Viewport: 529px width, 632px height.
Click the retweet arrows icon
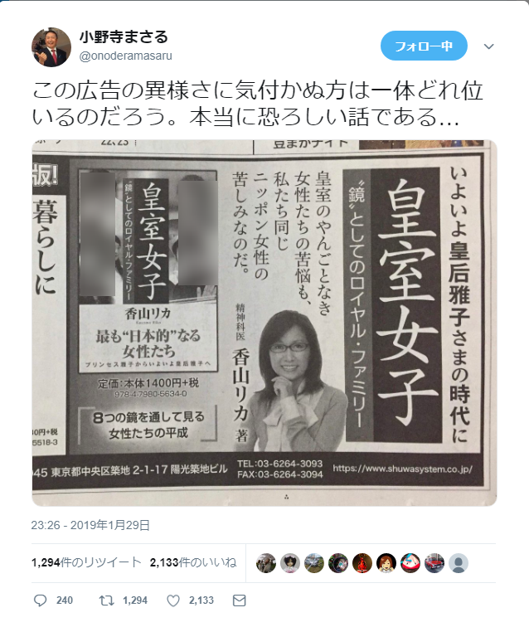click(107, 600)
